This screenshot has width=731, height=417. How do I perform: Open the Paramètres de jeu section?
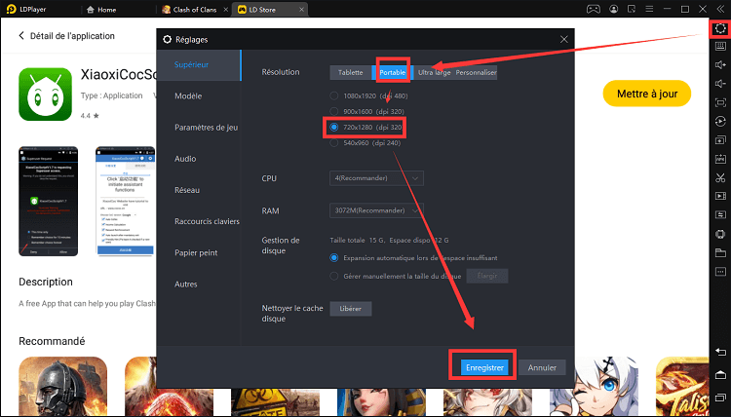click(206, 128)
